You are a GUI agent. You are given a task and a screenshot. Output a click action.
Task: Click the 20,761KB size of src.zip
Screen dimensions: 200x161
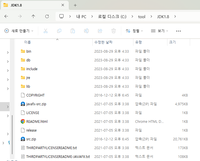click(x=180, y=139)
